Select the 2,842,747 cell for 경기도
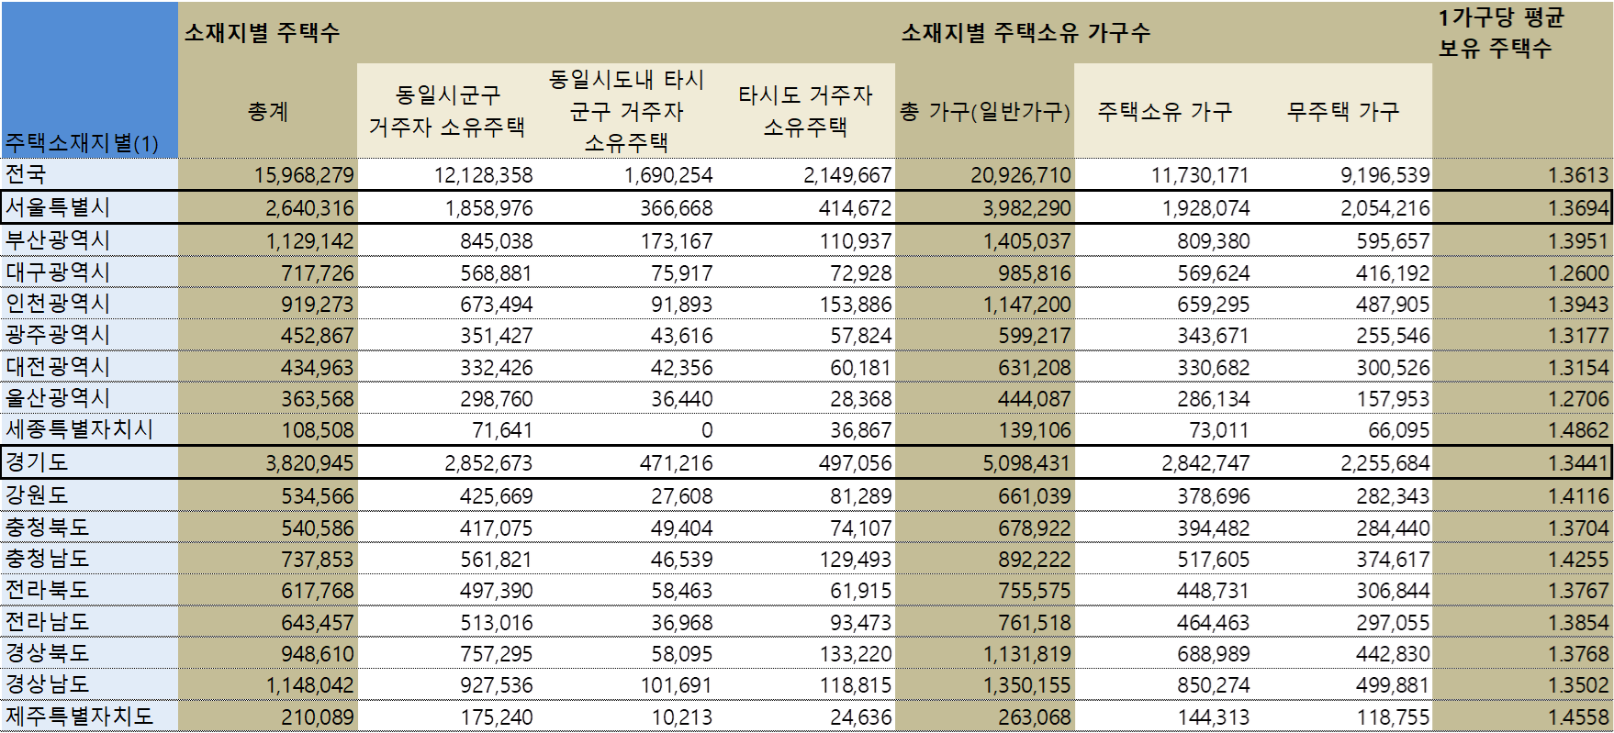 click(1163, 462)
